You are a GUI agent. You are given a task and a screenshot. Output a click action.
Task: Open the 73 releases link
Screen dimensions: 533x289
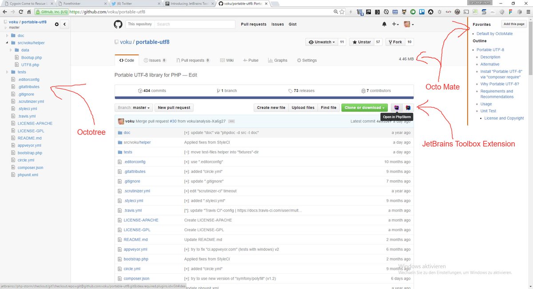301,91
